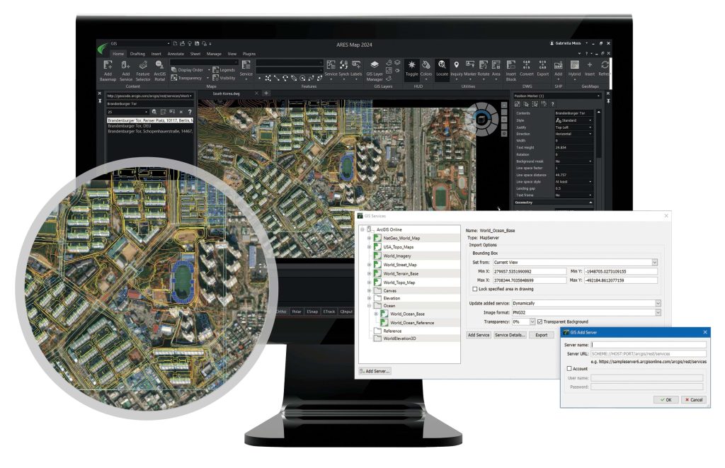The image size is (725, 468).
Task: Confirm with OK in GIS Add Server
Action: tap(666, 399)
